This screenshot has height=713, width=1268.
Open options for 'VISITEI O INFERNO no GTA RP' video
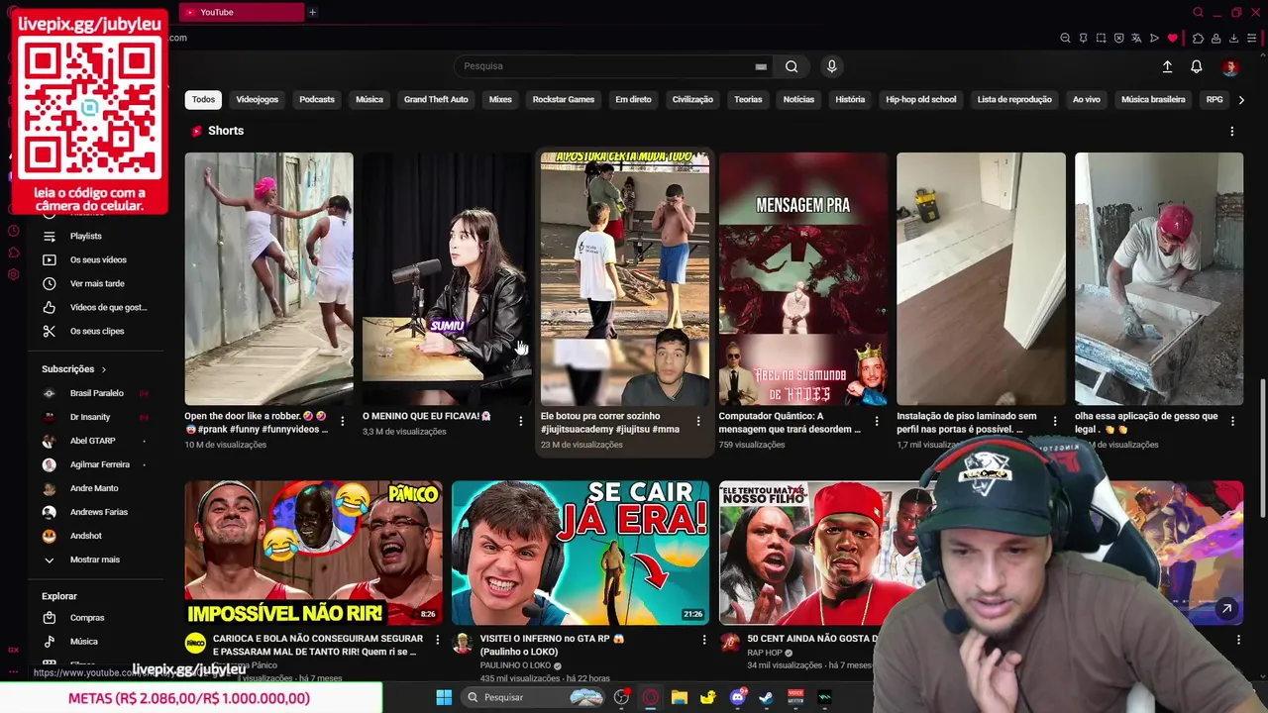704,640
